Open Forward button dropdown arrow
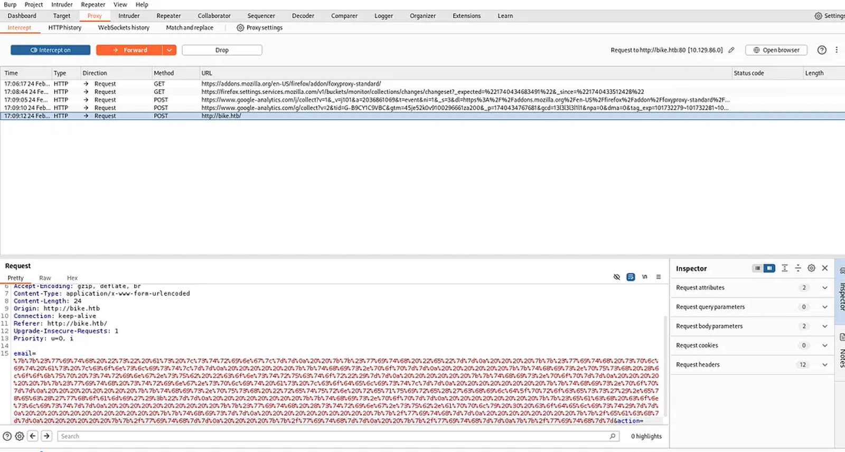The image size is (845, 452). point(169,50)
